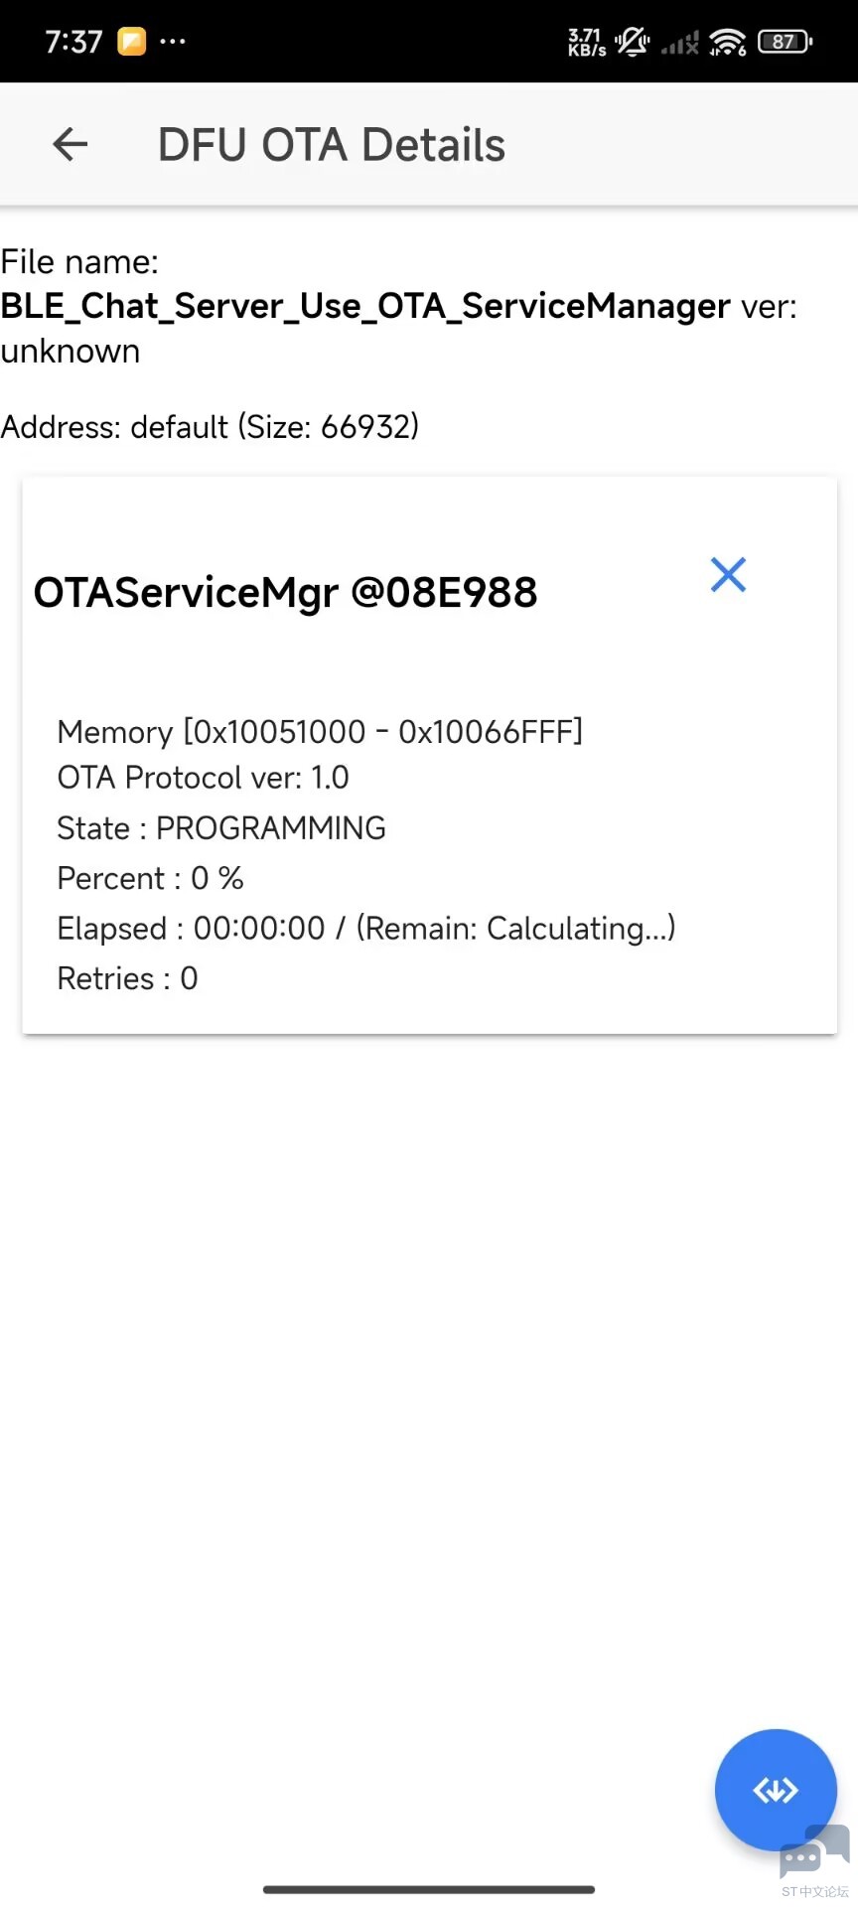Tap the muted bell status icon
858x1907 pixels.
coord(632,42)
